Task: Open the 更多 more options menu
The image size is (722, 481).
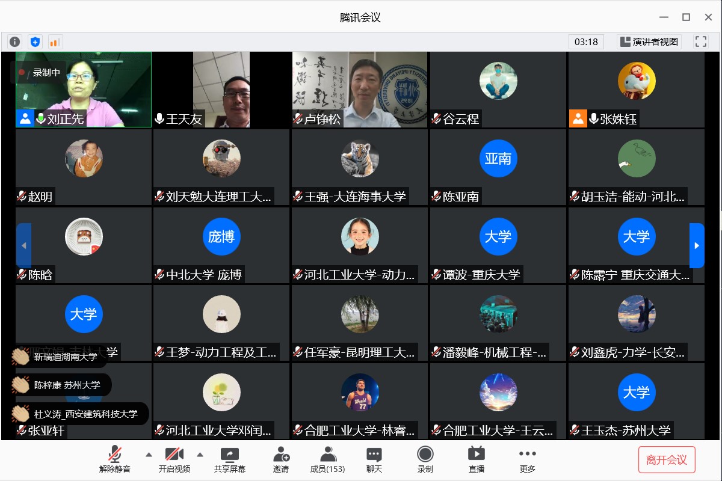Action: (528, 460)
